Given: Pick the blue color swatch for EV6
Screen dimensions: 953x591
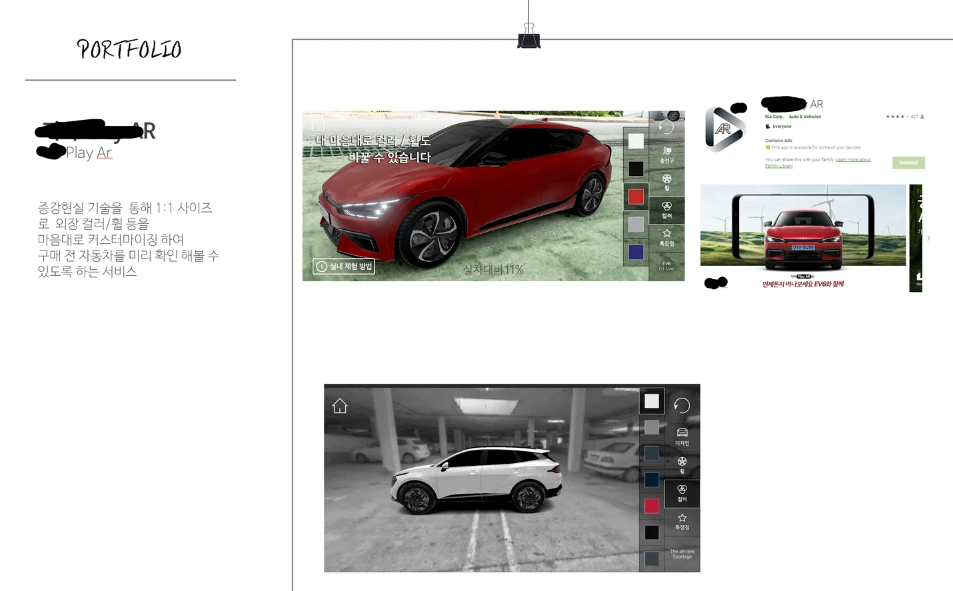Looking at the screenshot, I should coord(636,252).
